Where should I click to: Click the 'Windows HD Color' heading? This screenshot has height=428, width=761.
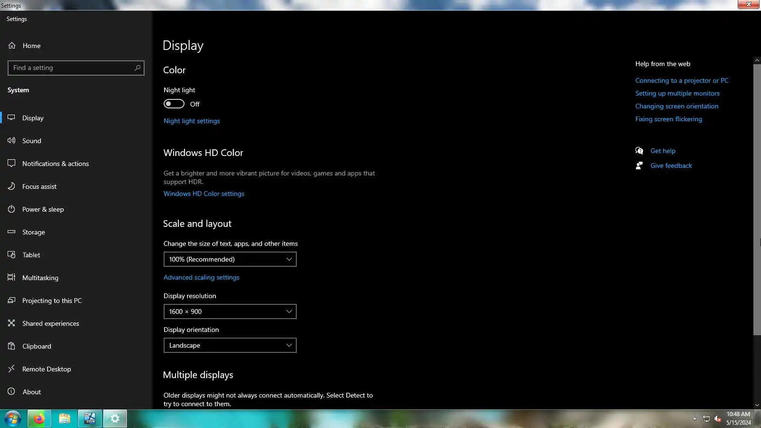(x=204, y=153)
